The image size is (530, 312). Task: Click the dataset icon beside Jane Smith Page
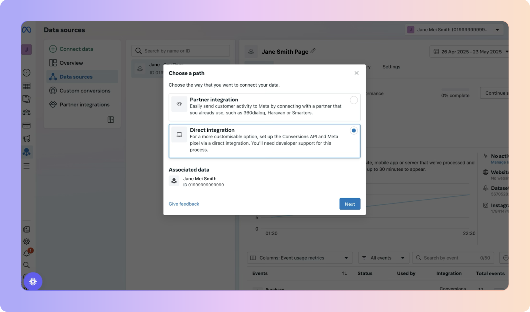pos(251,51)
